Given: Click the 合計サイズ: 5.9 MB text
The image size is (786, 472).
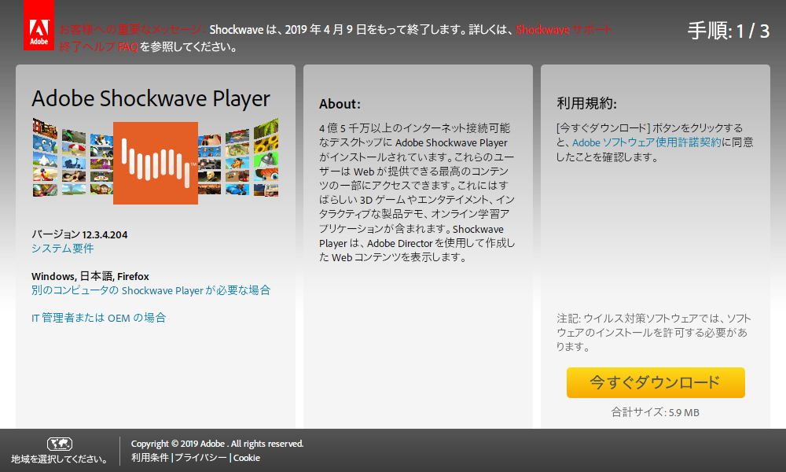Looking at the screenshot, I should tap(656, 412).
